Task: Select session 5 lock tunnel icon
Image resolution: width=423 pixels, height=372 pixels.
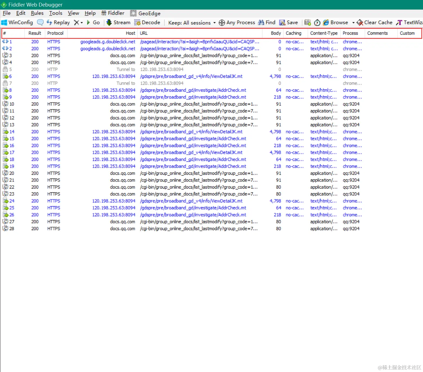Action: pos(5,69)
